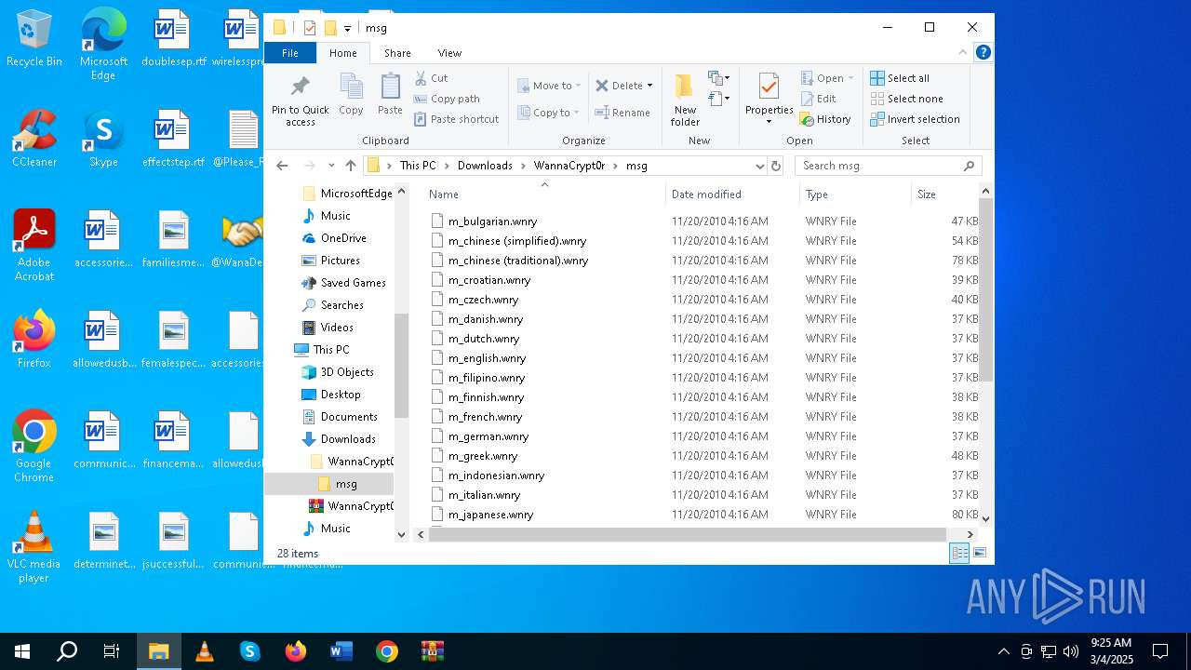Select Saved Games in navigation pane

pyautogui.click(x=353, y=283)
